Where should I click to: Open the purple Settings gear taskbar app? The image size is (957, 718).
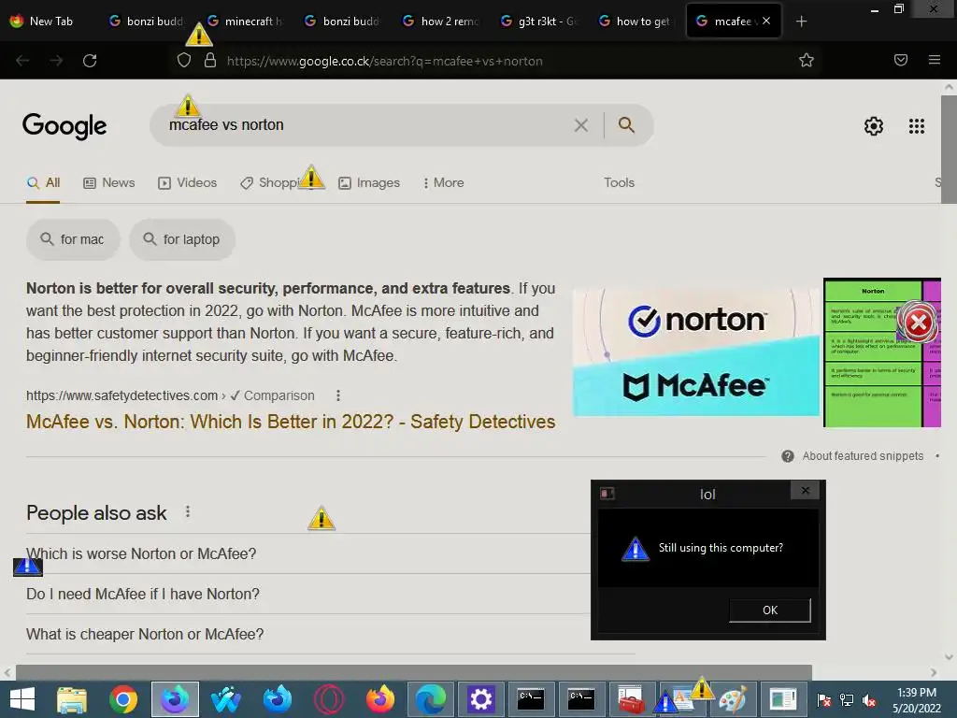tap(481, 699)
